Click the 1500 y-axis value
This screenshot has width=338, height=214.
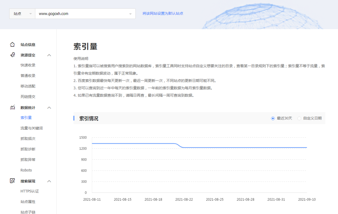click(83, 137)
